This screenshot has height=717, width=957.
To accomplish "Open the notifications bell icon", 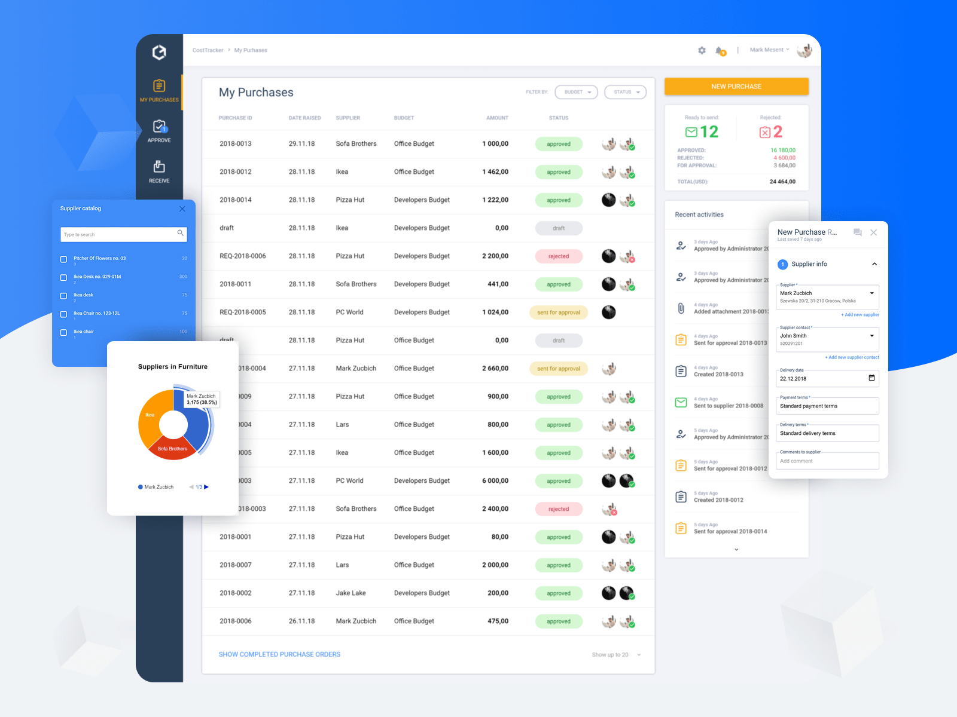I will click(720, 51).
